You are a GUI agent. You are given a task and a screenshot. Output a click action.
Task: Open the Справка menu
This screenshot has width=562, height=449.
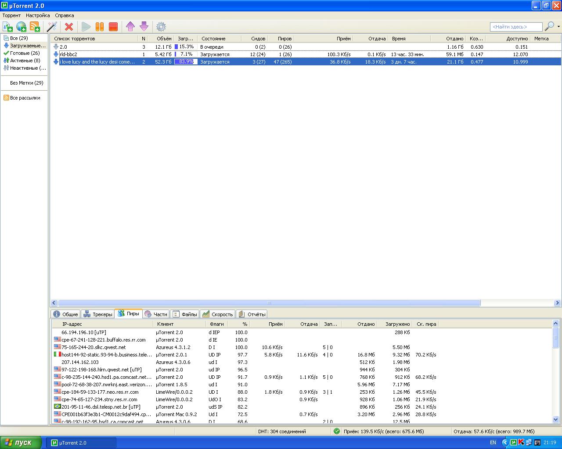[x=65, y=15]
